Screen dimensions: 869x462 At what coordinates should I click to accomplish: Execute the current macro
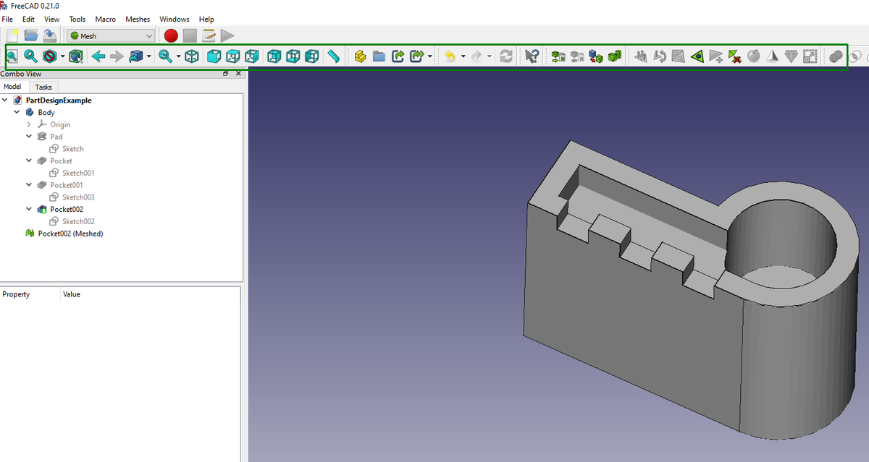click(x=227, y=35)
